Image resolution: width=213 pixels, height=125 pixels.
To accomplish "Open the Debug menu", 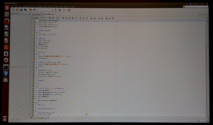I will 50,6.
